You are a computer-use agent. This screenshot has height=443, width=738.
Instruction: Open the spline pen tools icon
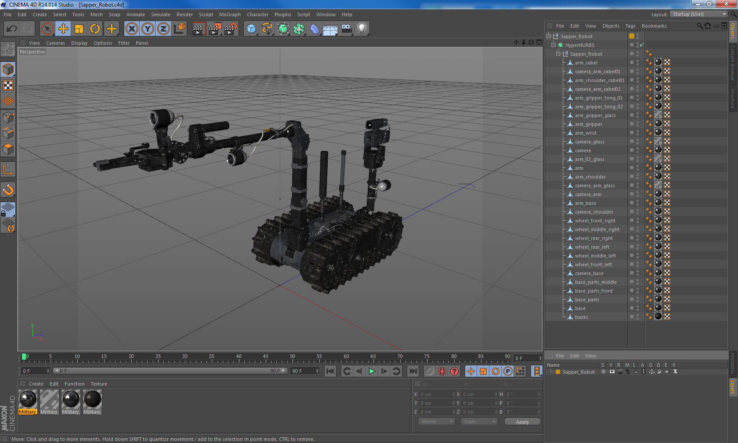pyautogui.click(x=267, y=29)
